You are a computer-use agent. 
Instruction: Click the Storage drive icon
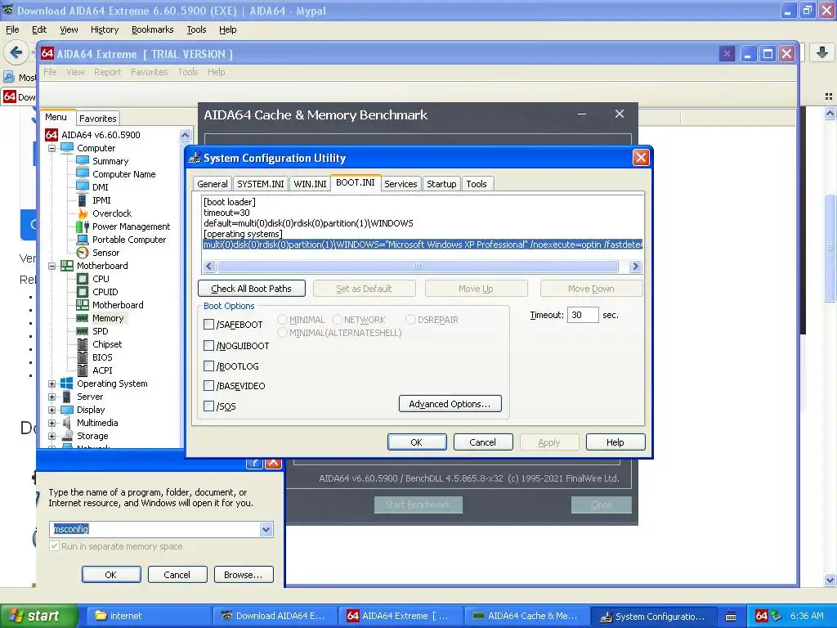(67, 436)
